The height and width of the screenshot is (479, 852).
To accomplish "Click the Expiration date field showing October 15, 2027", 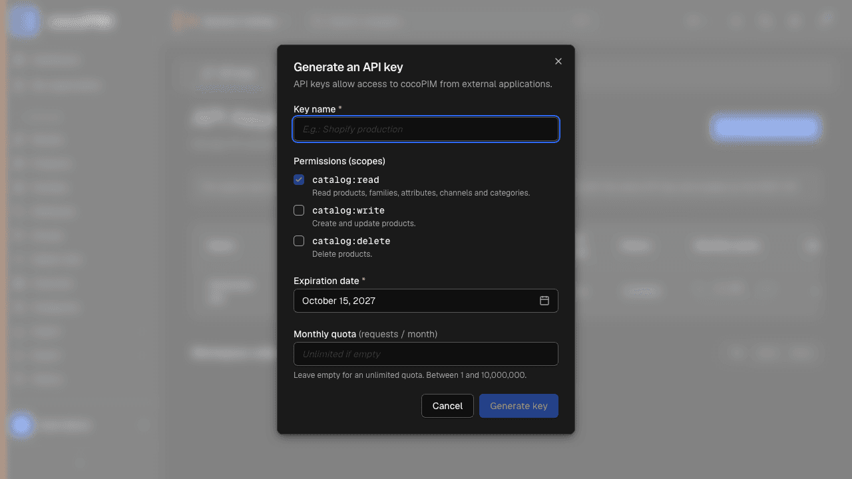I will tap(426, 301).
